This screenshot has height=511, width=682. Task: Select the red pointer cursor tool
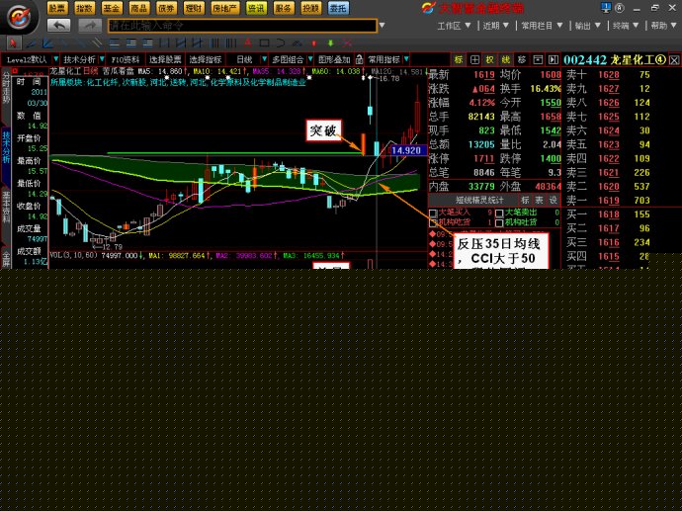click(x=13, y=43)
